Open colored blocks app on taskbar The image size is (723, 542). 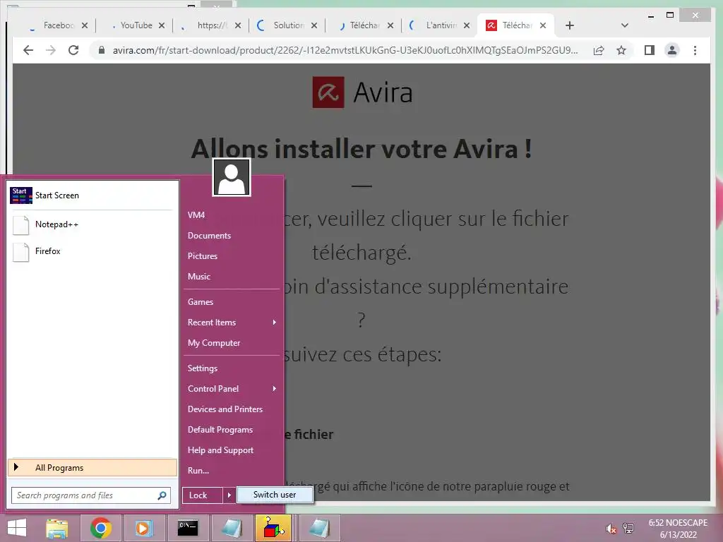[273, 528]
